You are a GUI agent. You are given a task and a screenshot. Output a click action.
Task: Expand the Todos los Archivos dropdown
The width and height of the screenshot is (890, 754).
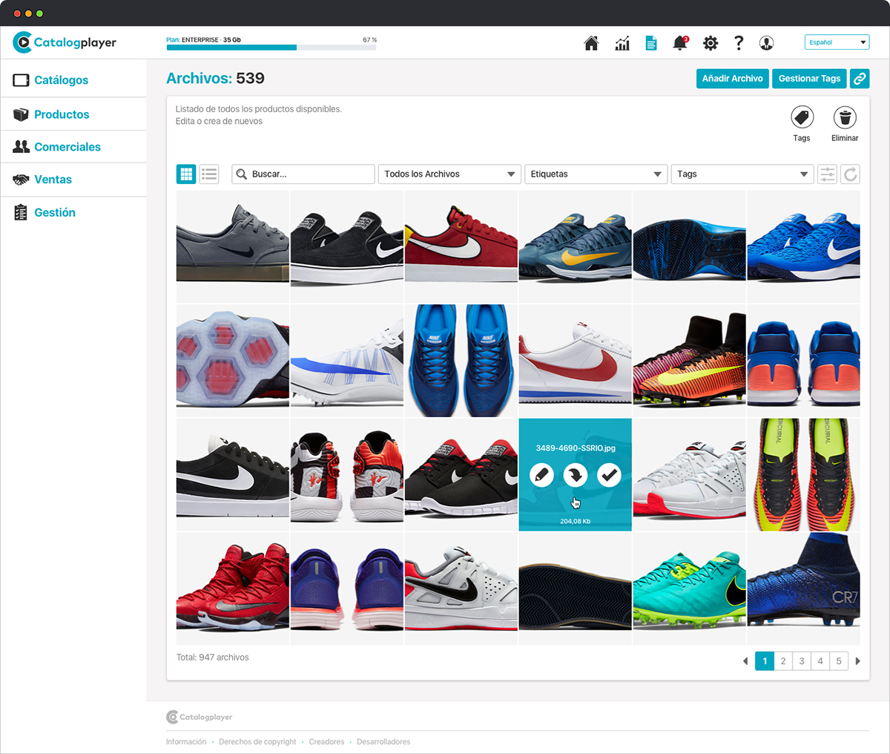click(x=449, y=174)
